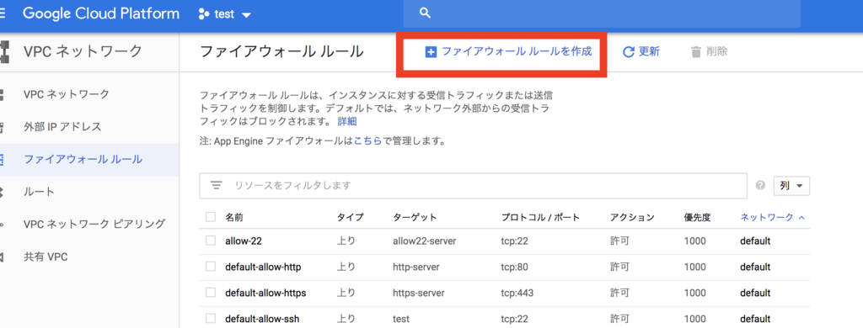This screenshot has width=863, height=328.
Task: Check the default-allow-https row checkbox
Action: 210,293
